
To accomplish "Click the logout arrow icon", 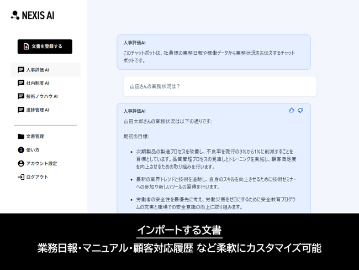I will (21, 177).
